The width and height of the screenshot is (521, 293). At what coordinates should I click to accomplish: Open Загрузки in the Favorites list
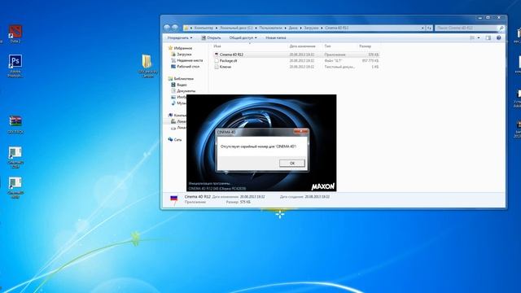tap(184, 55)
